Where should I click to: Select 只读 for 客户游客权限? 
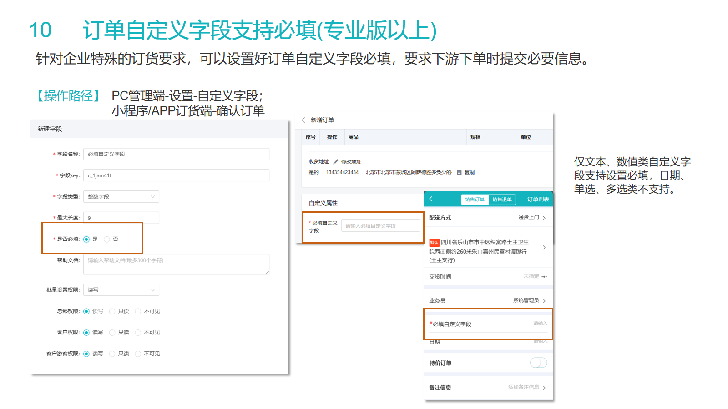pos(112,354)
